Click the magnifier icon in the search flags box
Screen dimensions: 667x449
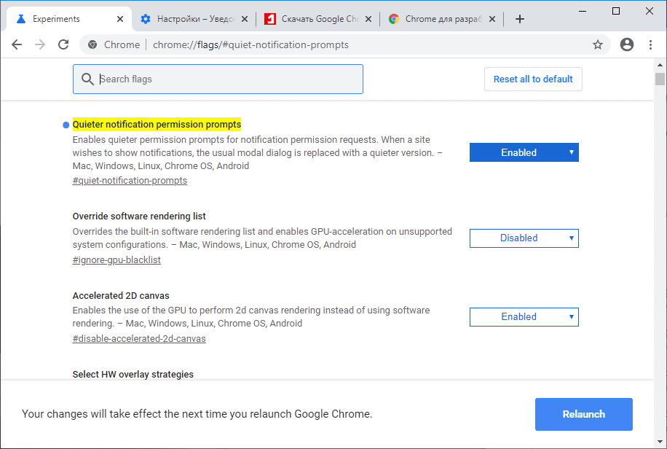(x=88, y=79)
